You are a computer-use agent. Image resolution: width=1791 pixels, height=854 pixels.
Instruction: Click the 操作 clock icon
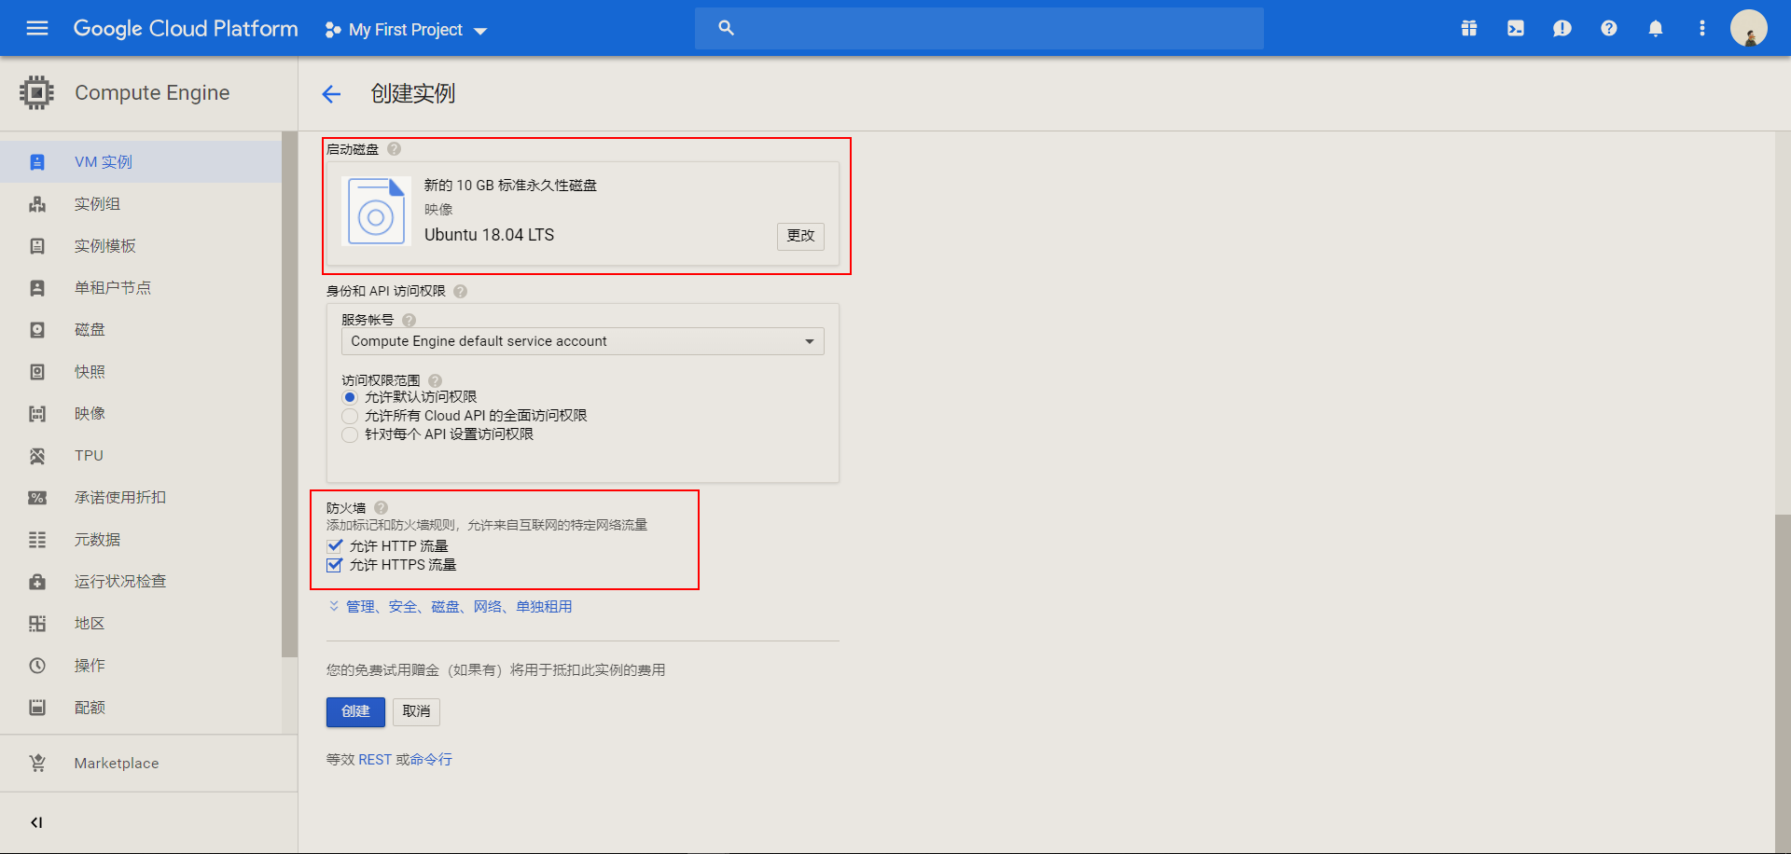37,666
